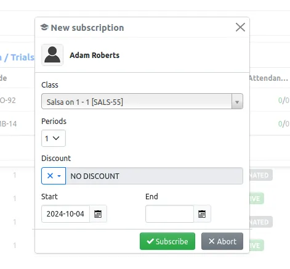290x269 pixels.
Task: Select the Salsa on 1 class field
Action: (142, 101)
